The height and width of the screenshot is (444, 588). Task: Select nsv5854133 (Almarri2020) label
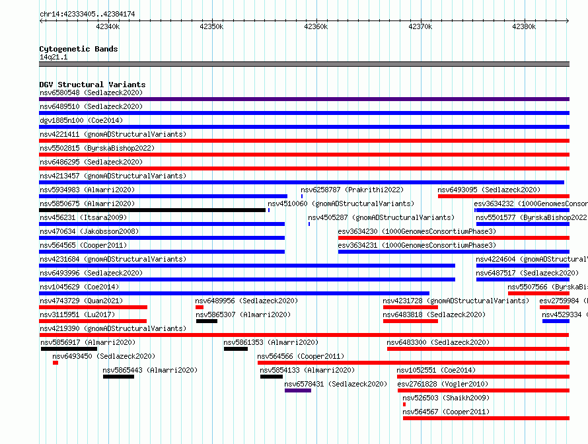point(307,370)
